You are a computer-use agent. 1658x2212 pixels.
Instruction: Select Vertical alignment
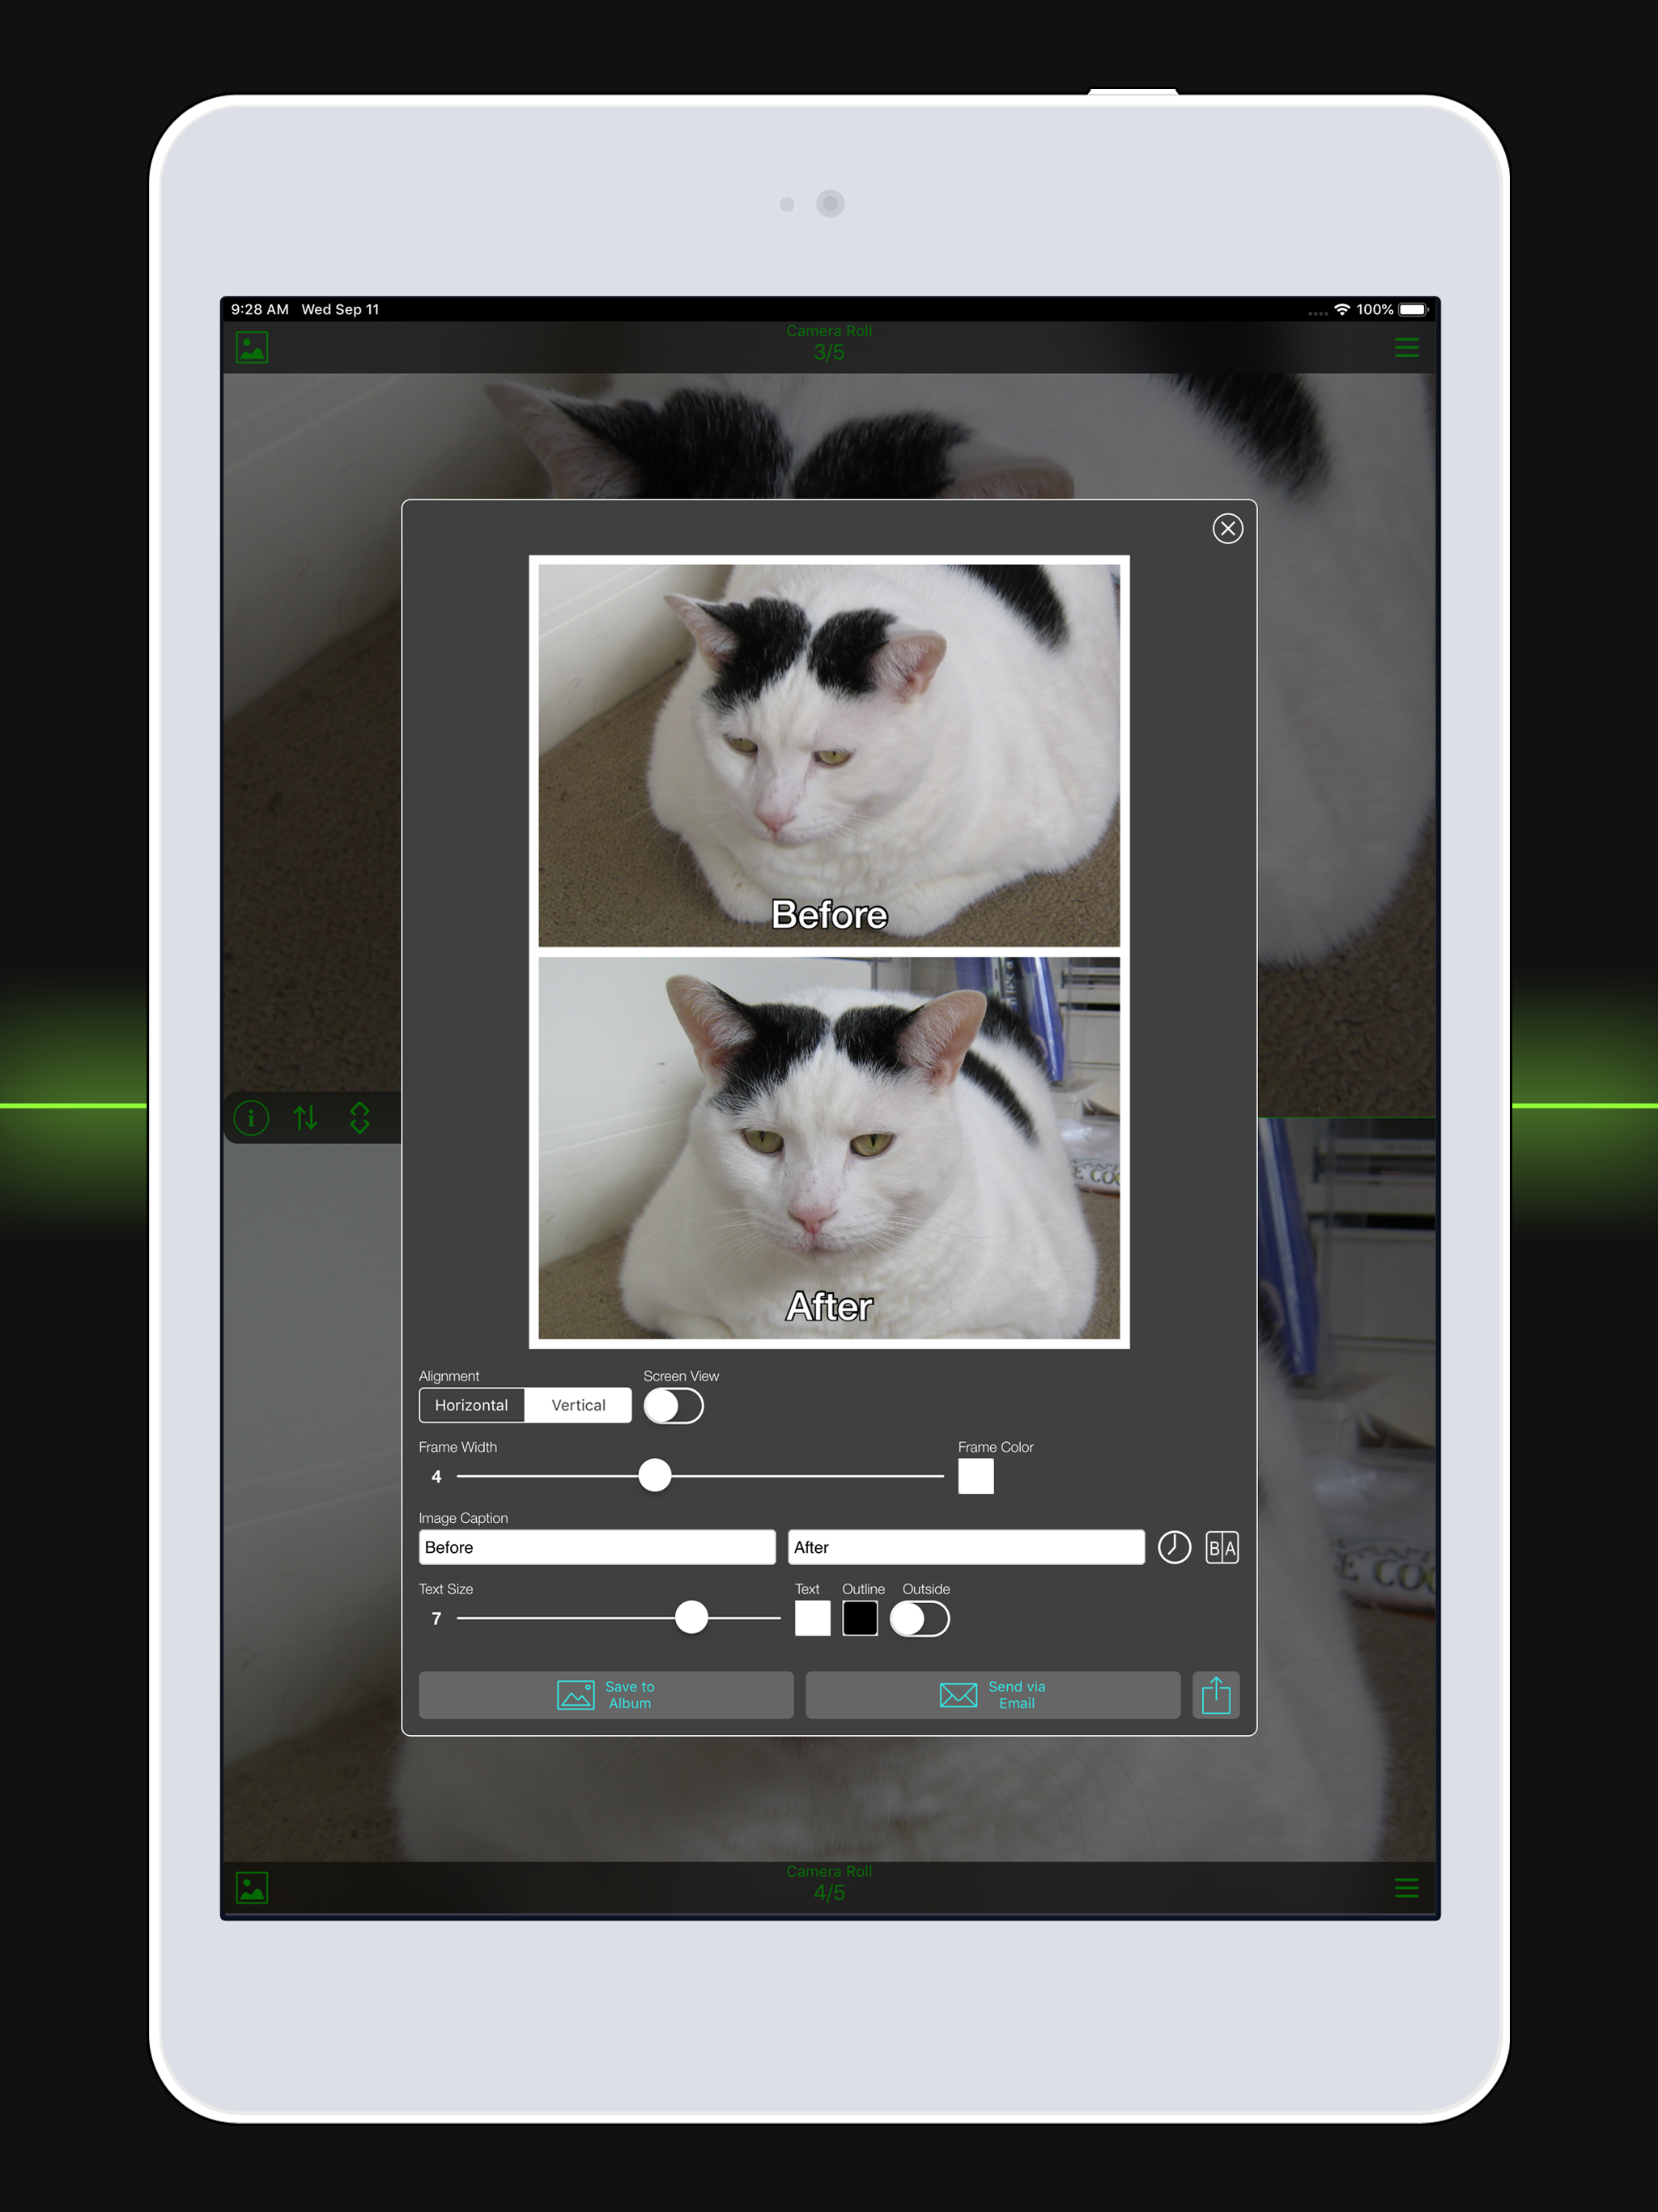tap(578, 1405)
